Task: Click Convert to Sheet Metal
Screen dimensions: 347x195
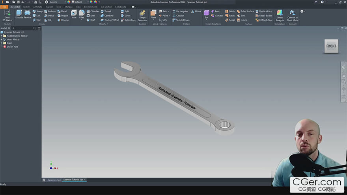Action: click(x=293, y=15)
